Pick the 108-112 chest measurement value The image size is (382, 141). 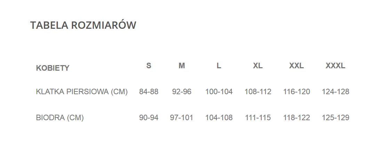[x=258, y=92]
